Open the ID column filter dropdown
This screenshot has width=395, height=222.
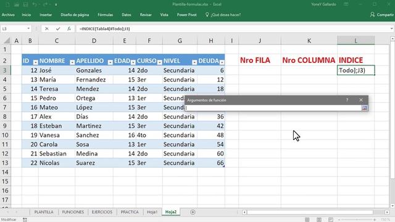[x=36, y=62]
